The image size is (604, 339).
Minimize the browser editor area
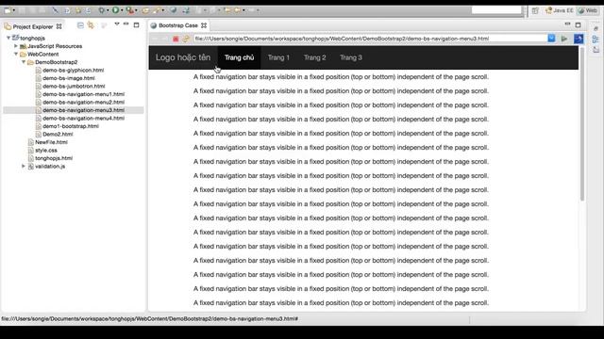567,24
